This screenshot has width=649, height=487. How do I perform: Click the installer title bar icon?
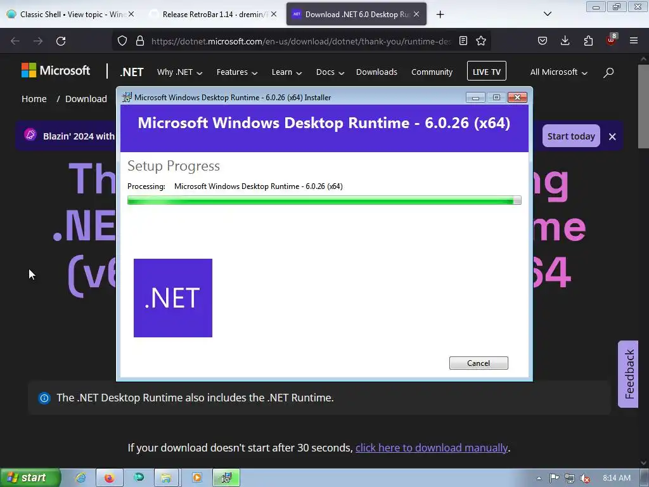[127, 97]
